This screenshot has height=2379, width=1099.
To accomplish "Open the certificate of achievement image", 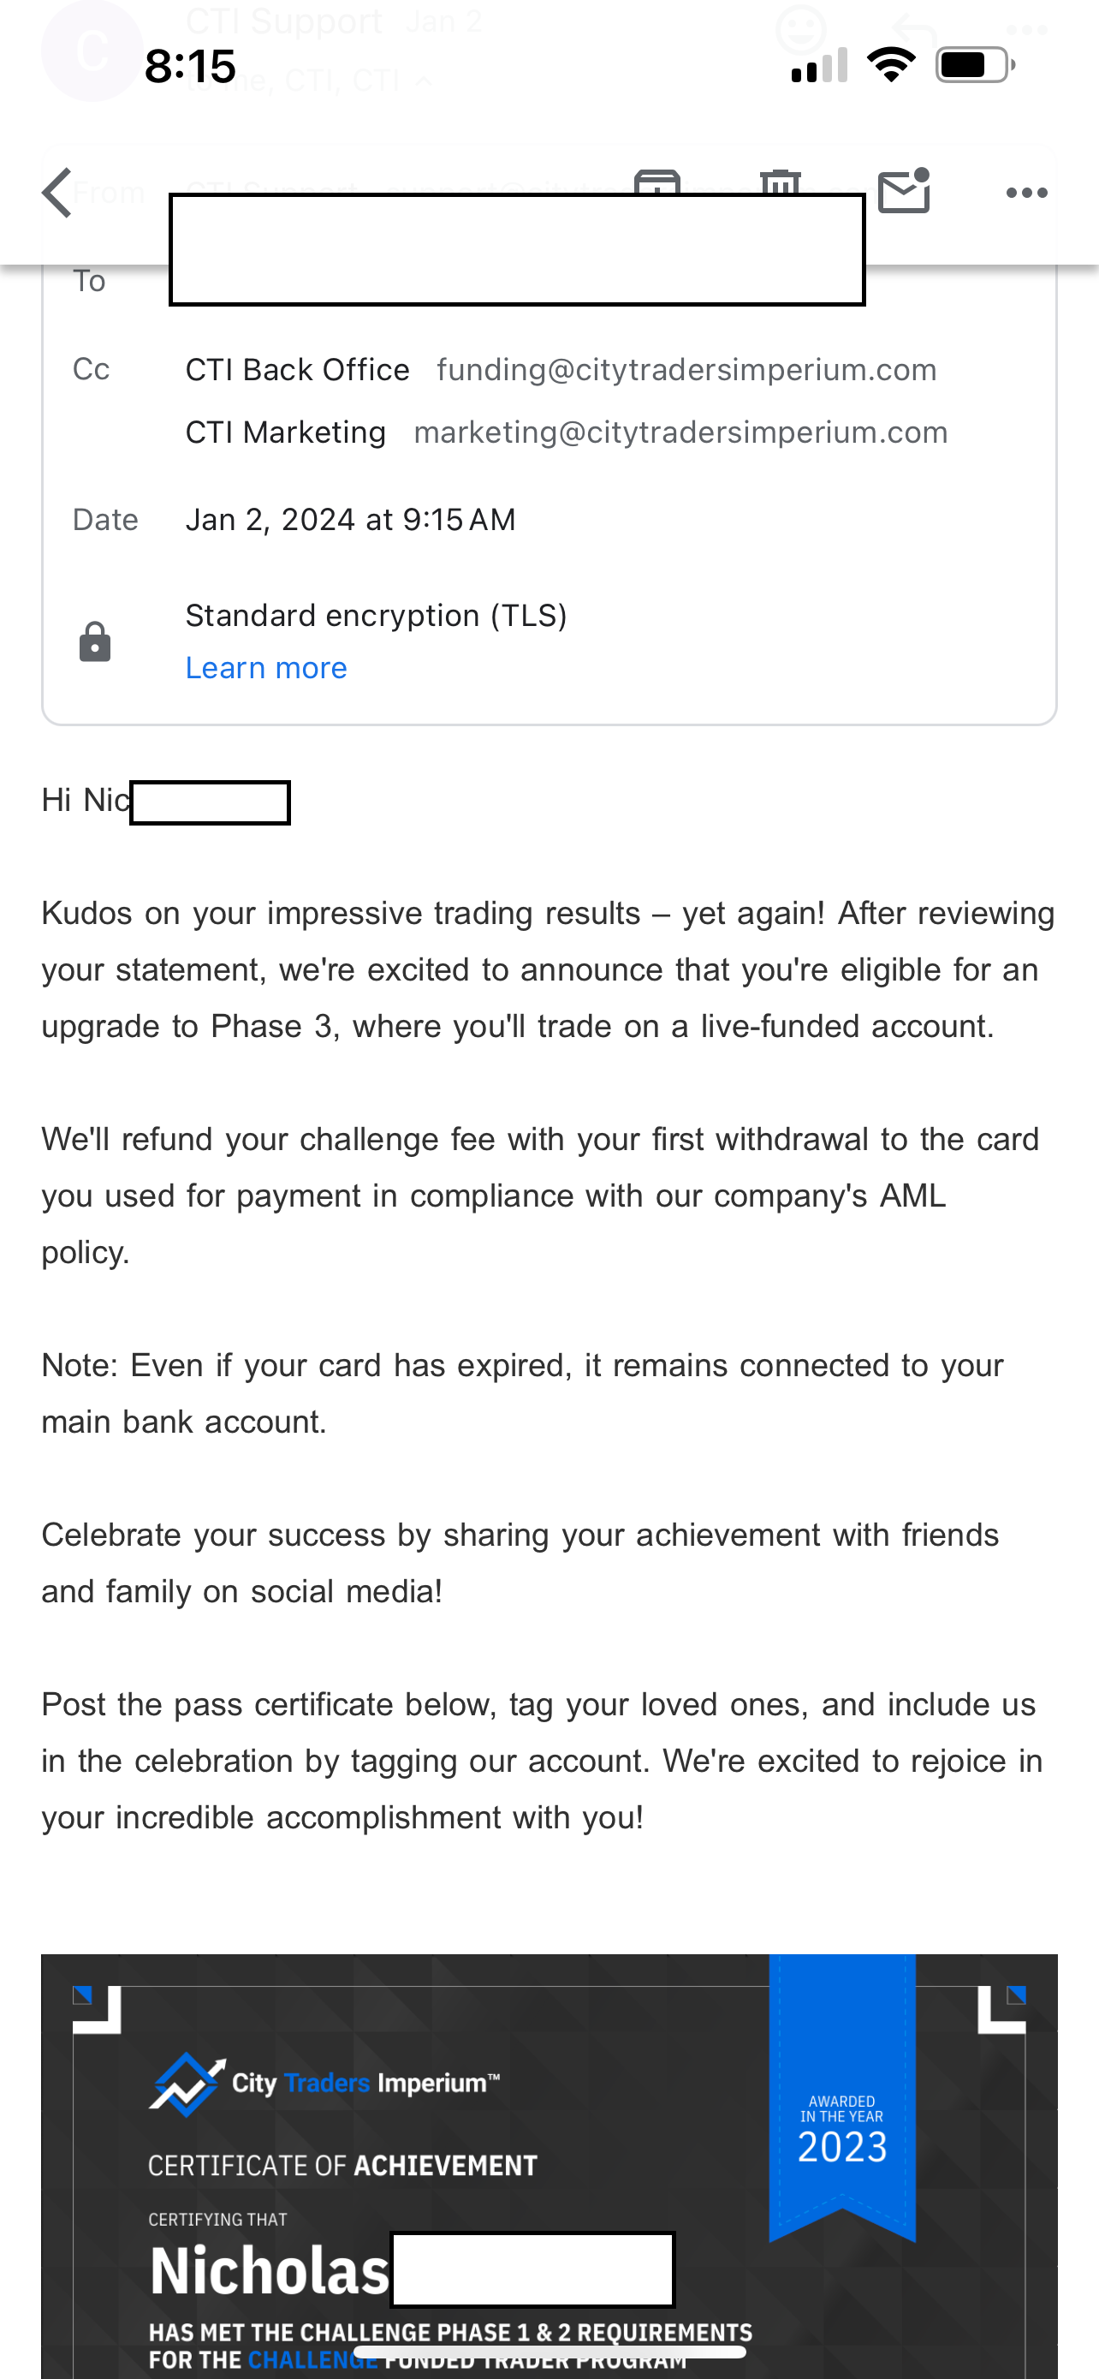I will 549,2166.
